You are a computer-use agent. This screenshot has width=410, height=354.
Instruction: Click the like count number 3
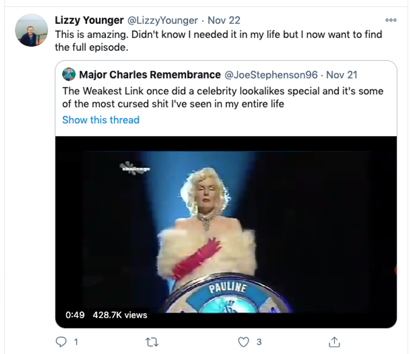(259, 342)
